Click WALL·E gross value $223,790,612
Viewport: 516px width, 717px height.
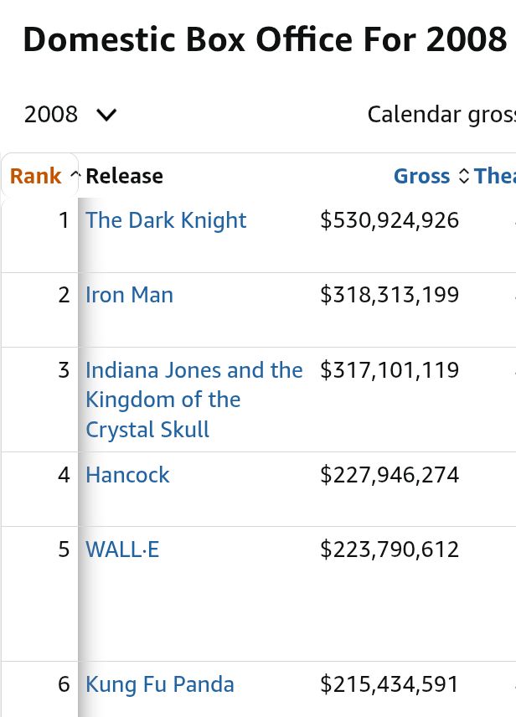[x=390, y=549]
